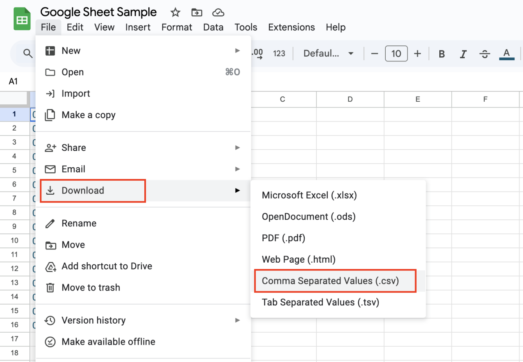Toggle offline availability via Make available offline

point(108,341)
